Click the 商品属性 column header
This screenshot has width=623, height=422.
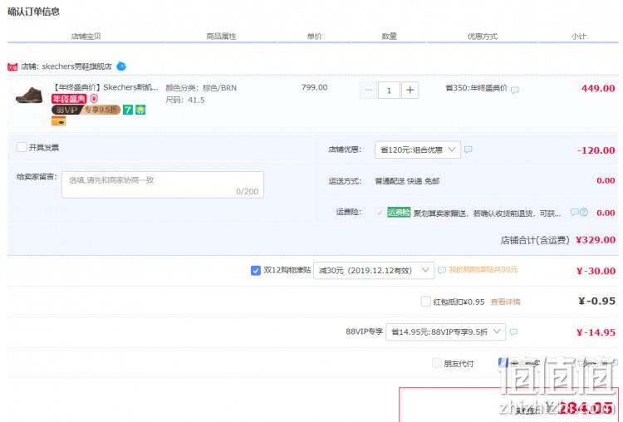[221, 37]
